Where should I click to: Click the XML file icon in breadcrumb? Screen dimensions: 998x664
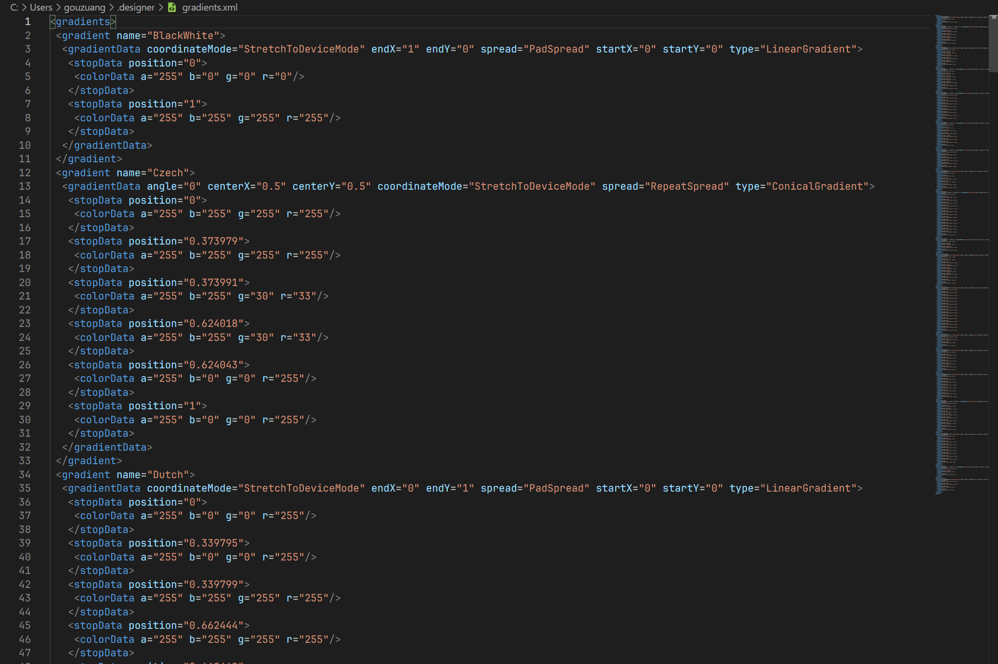(172, 7)
